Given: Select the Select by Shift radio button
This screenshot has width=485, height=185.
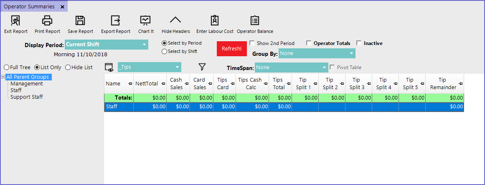Looking at the screenshot, I should pyautogui.click(x=165, y=52).
